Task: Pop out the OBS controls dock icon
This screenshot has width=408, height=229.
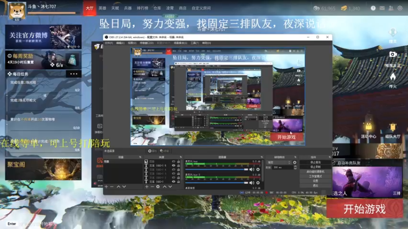Action: point(329,157)
